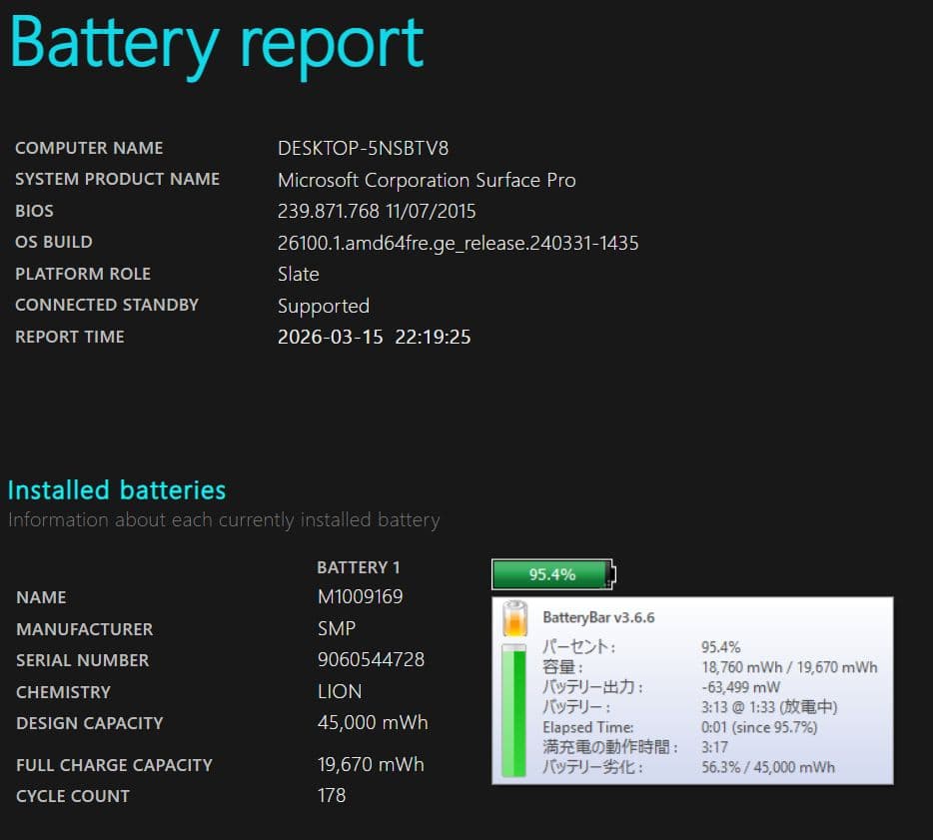933x840 pixels.
Task: Click the 'DESIGN CAPACITY' row label
Action: (x=90, y=723)
